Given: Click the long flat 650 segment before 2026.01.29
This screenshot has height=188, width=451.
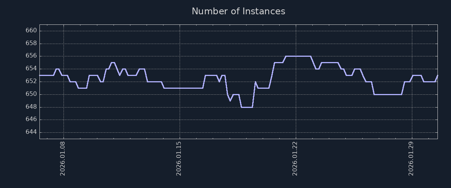Looking at the screenshot, I should coord(387,94).
